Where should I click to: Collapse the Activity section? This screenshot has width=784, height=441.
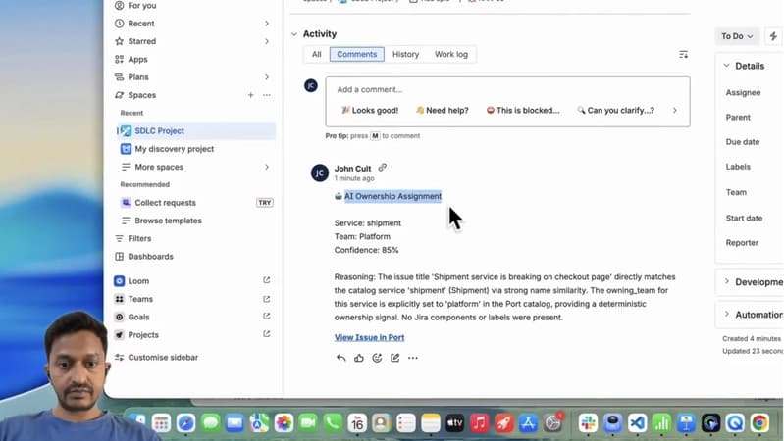coord(294,34)
